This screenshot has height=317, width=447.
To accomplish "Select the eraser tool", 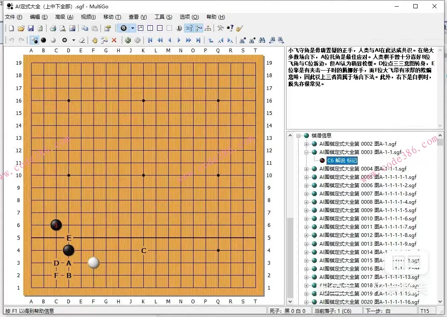I will pos(82,40).
